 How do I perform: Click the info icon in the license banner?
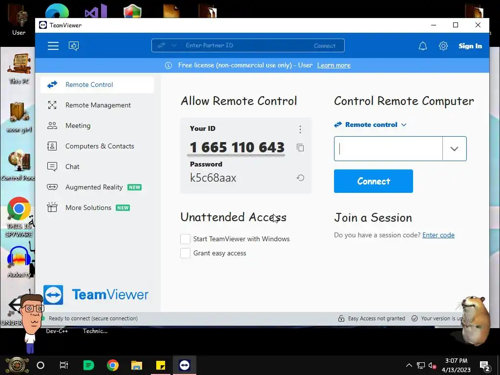[168, 65]
